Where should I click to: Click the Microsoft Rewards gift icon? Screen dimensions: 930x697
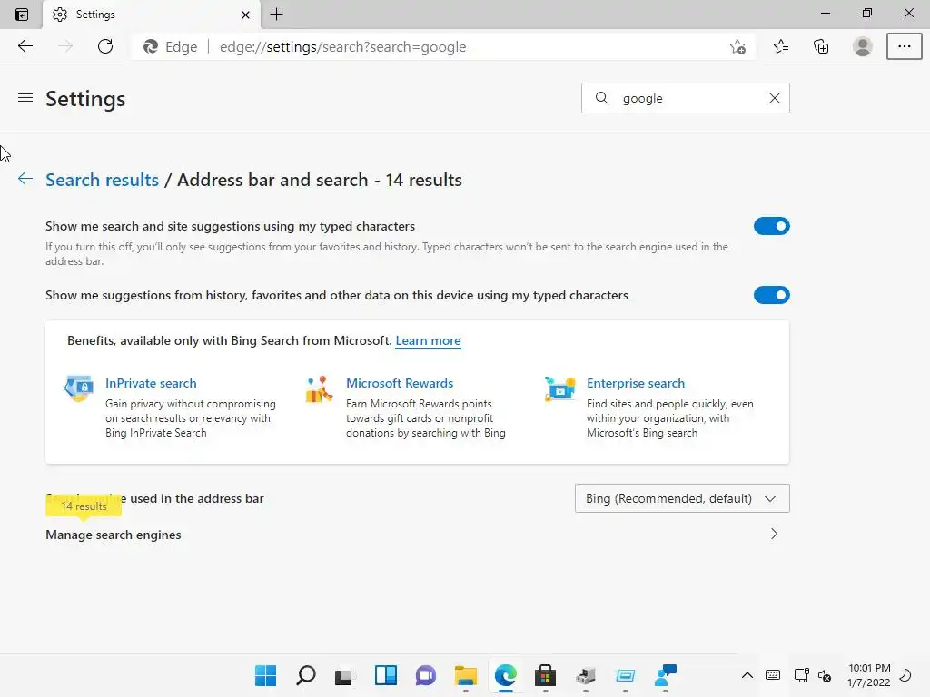click(x=319, y=388)
